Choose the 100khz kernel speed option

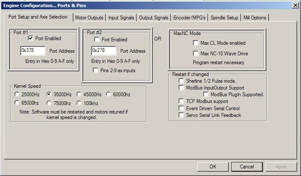(79, 103)
